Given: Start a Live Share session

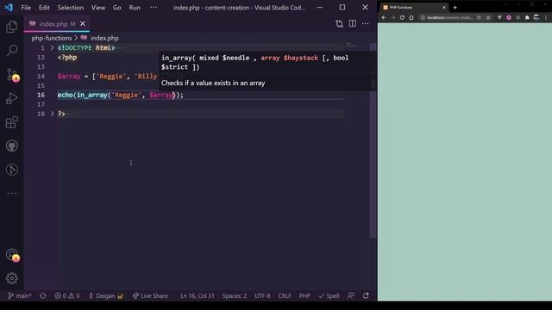Looking at the screenshot, I should [x=150, y=296].
